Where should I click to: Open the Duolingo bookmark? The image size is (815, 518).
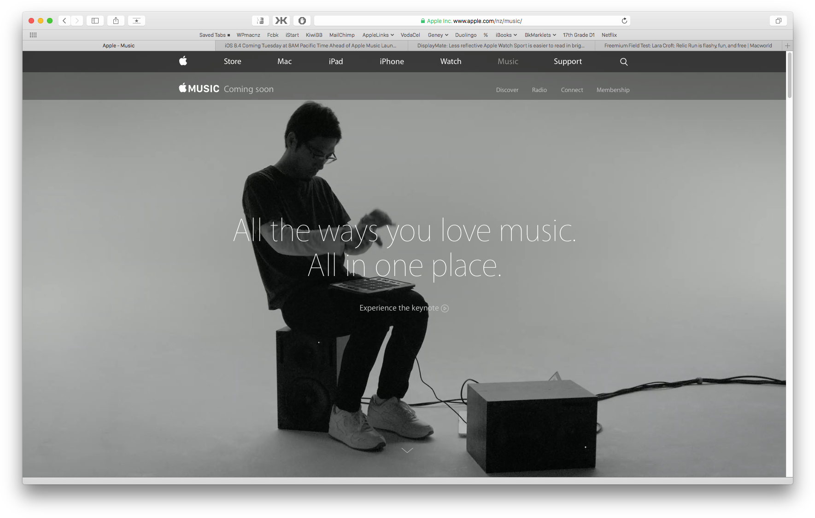466,35
